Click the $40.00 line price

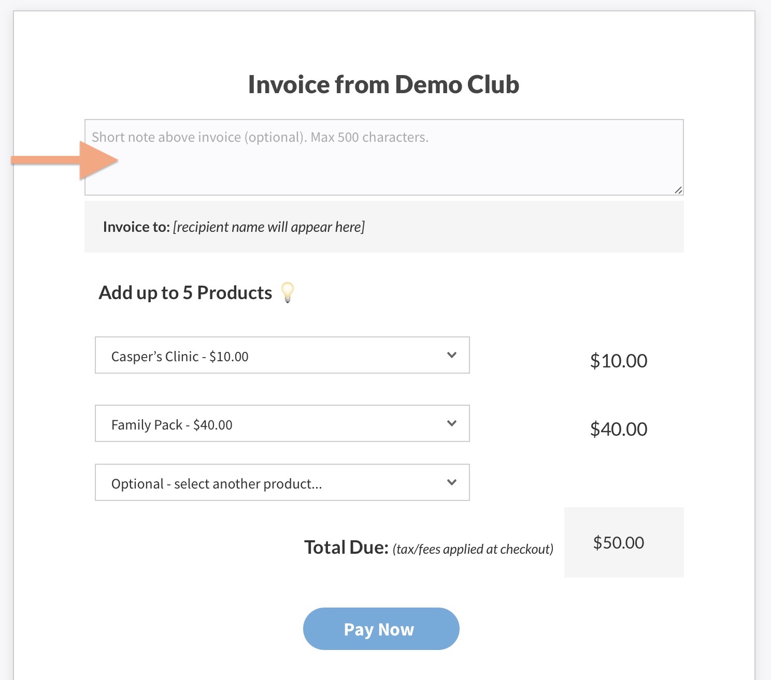(619, 429)
